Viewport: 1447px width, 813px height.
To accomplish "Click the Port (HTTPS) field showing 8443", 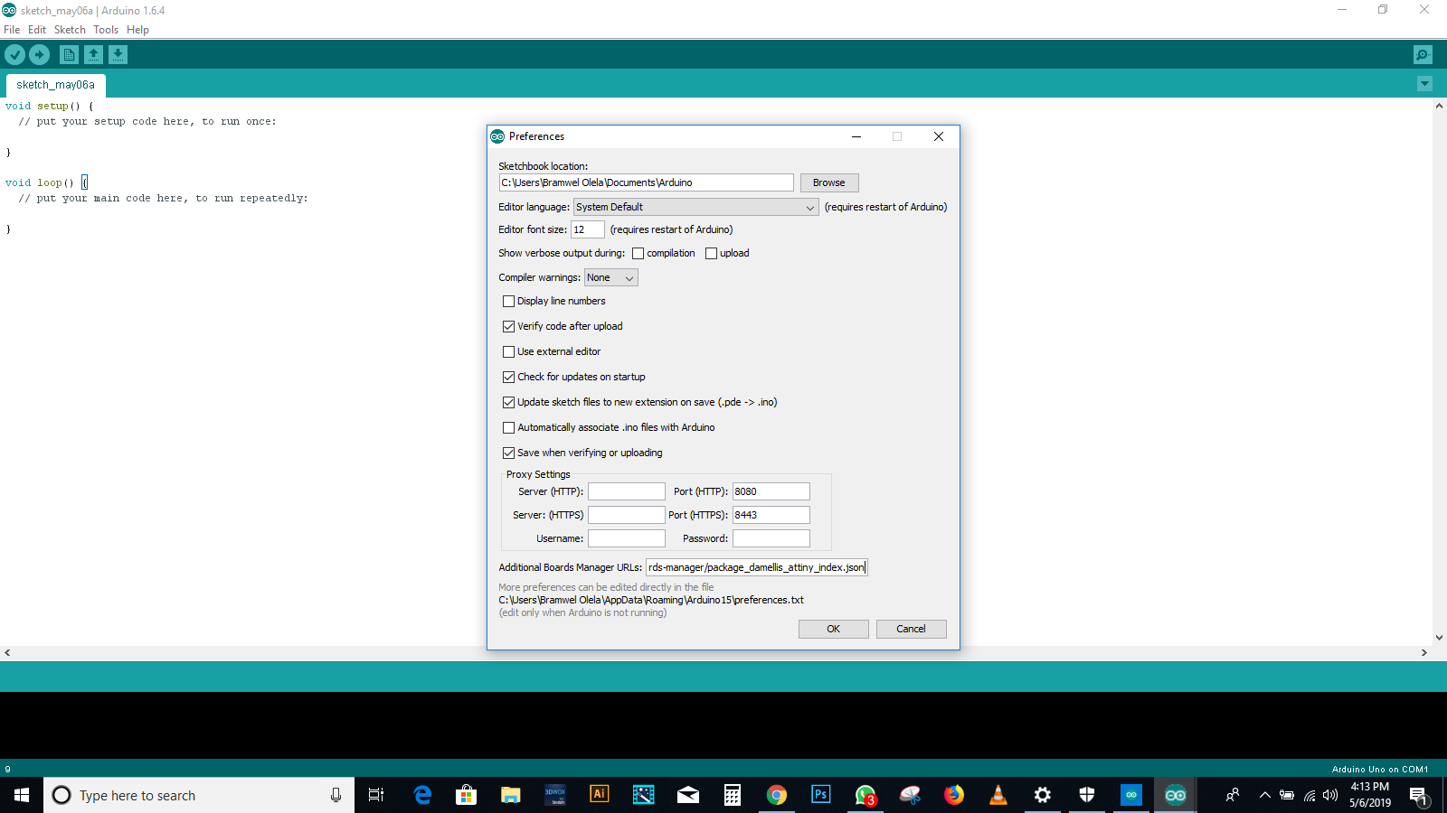I will tap(771, 515).
